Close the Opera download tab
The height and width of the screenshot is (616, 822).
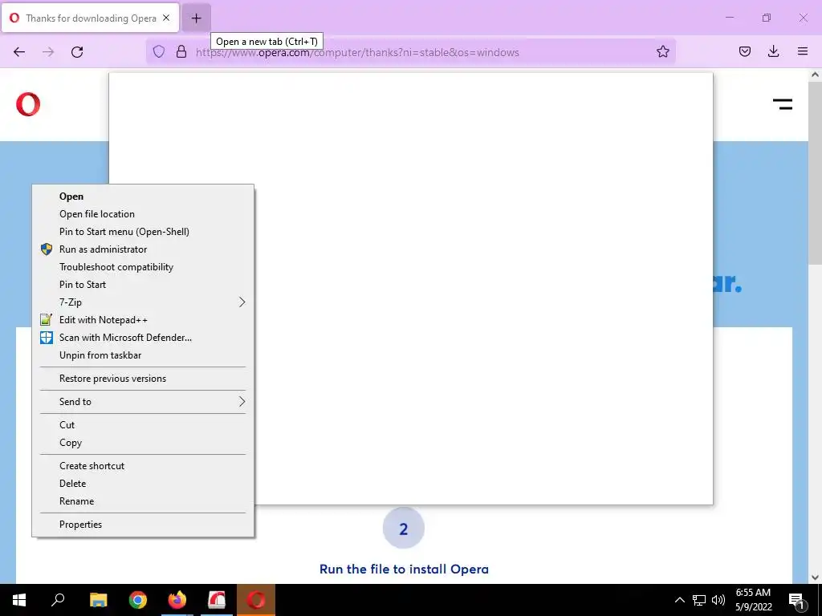click(166, 18)
